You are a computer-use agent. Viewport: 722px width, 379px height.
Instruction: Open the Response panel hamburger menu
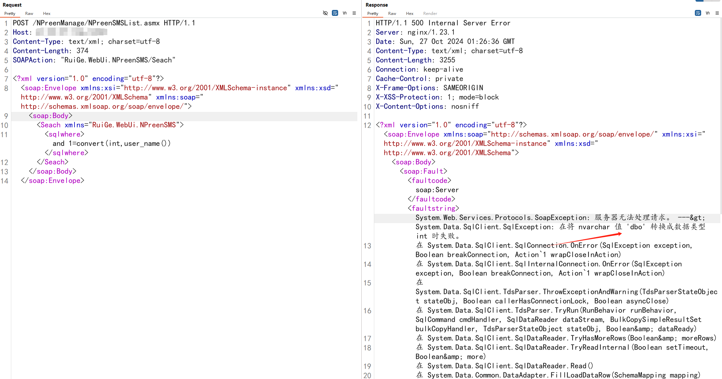pyautogui.click(x=717, y=13)
